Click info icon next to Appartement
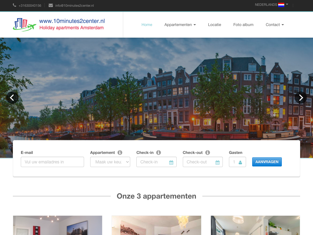Screen dimensions: 313x235 click(x=120, y=152)
